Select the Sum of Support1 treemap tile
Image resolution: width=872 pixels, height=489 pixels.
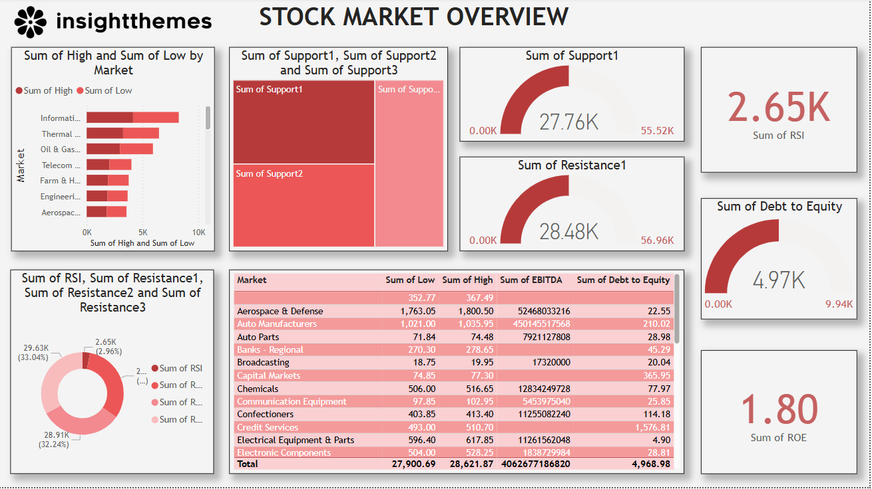click(304, 122)
